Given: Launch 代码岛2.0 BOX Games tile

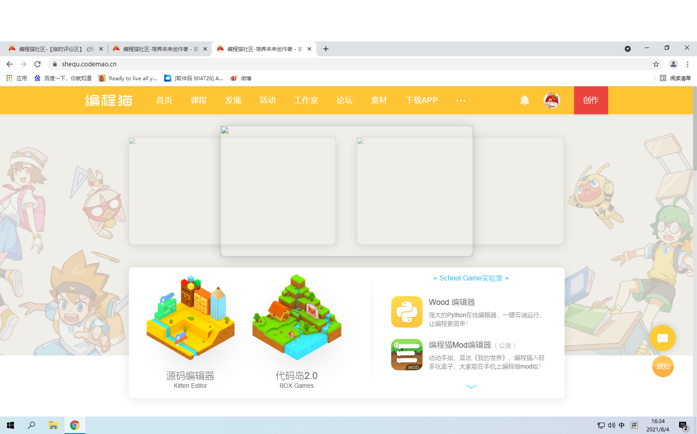Looking at the screenshot, I should tap(297, 331).
